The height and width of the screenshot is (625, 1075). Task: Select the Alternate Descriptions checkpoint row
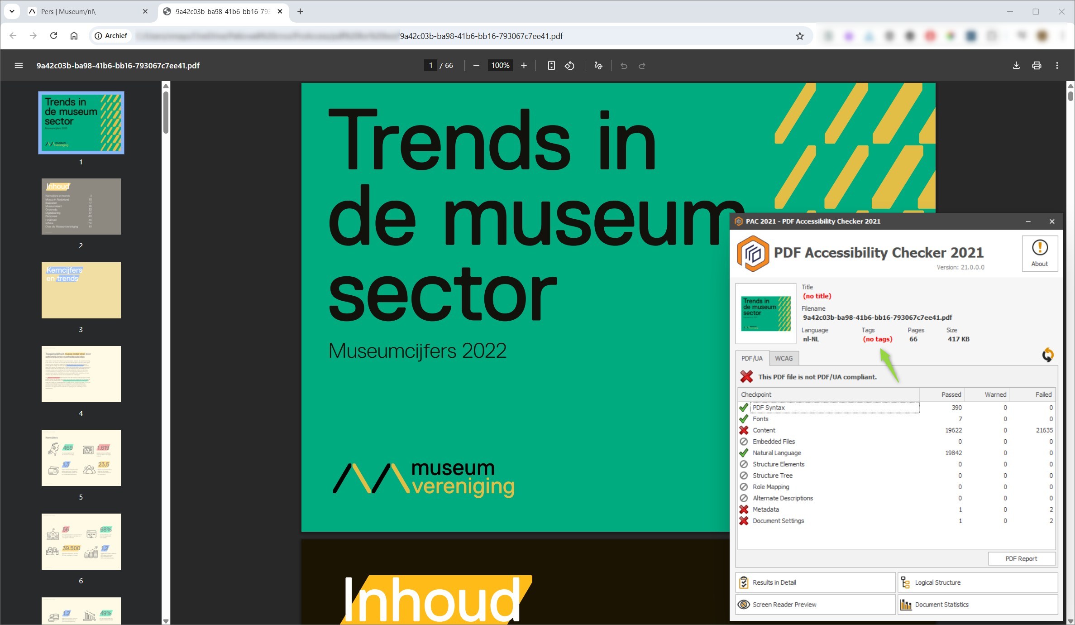[897, 498]
